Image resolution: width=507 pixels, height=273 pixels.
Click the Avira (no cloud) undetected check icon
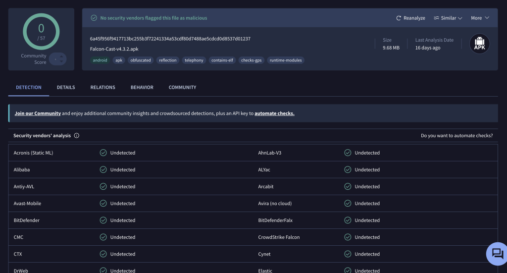pos(348,203)
